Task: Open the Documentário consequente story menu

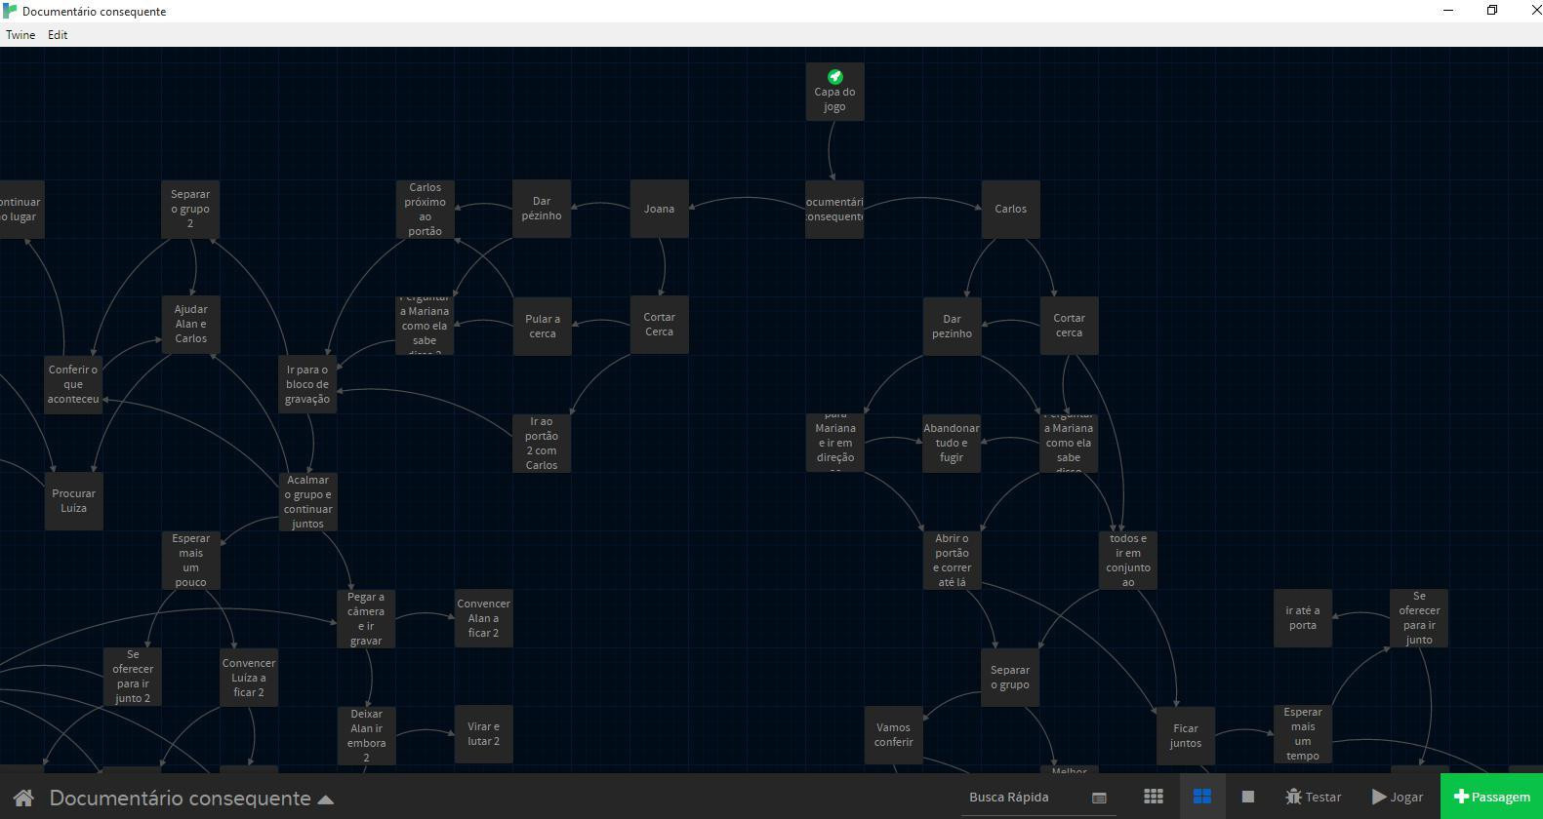Action: pyautogui.click(x=191, y=798)
